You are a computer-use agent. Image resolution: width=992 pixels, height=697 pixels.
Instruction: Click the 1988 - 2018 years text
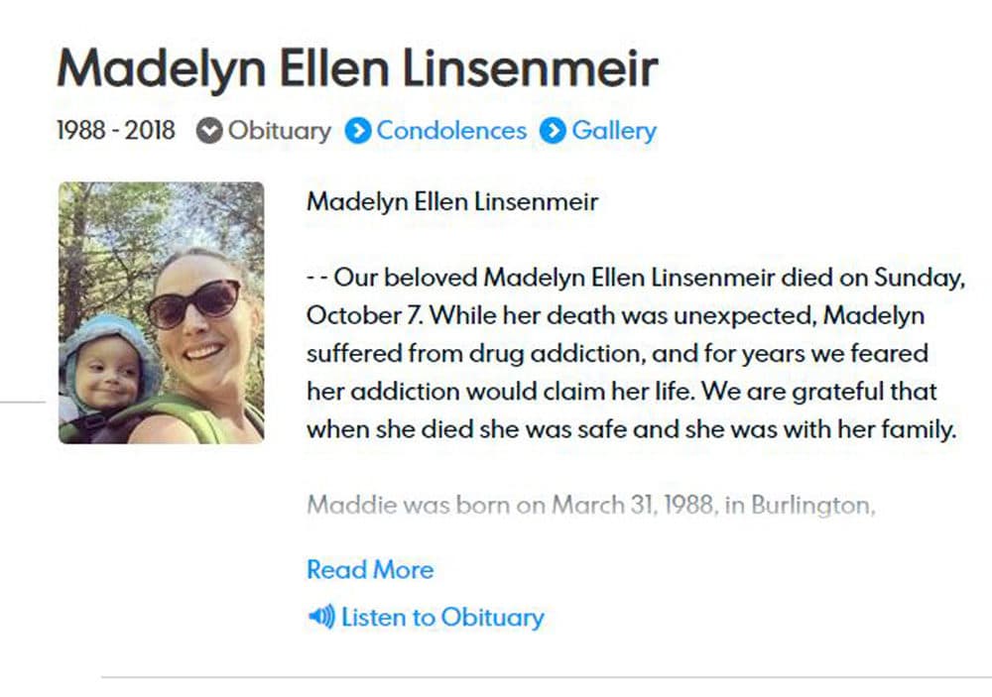coord(116,131)
